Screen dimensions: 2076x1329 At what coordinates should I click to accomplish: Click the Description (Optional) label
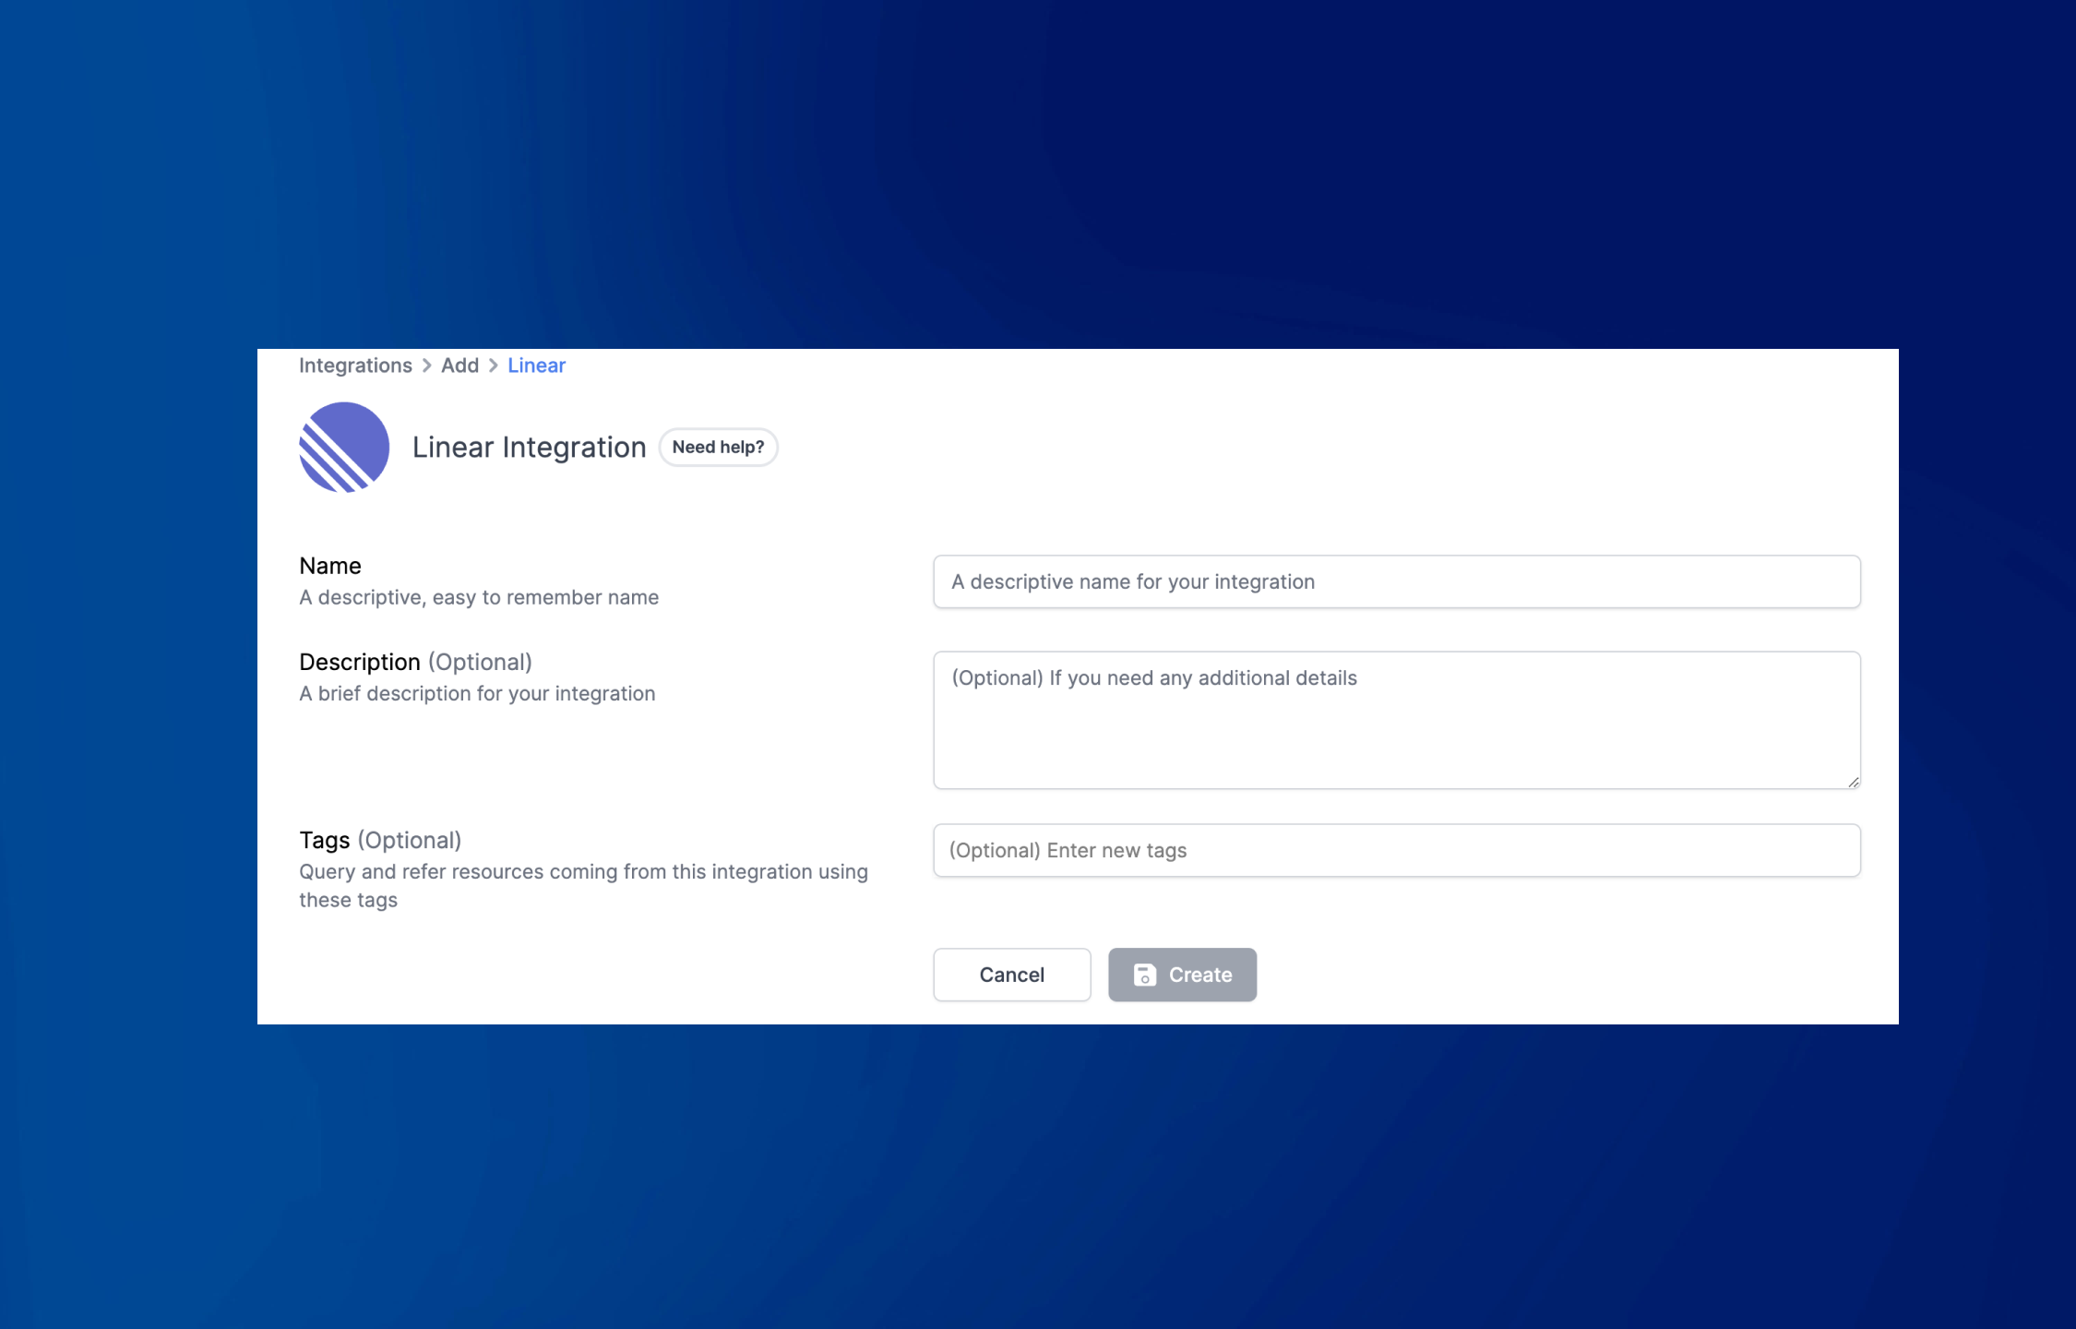click(415, 662)
